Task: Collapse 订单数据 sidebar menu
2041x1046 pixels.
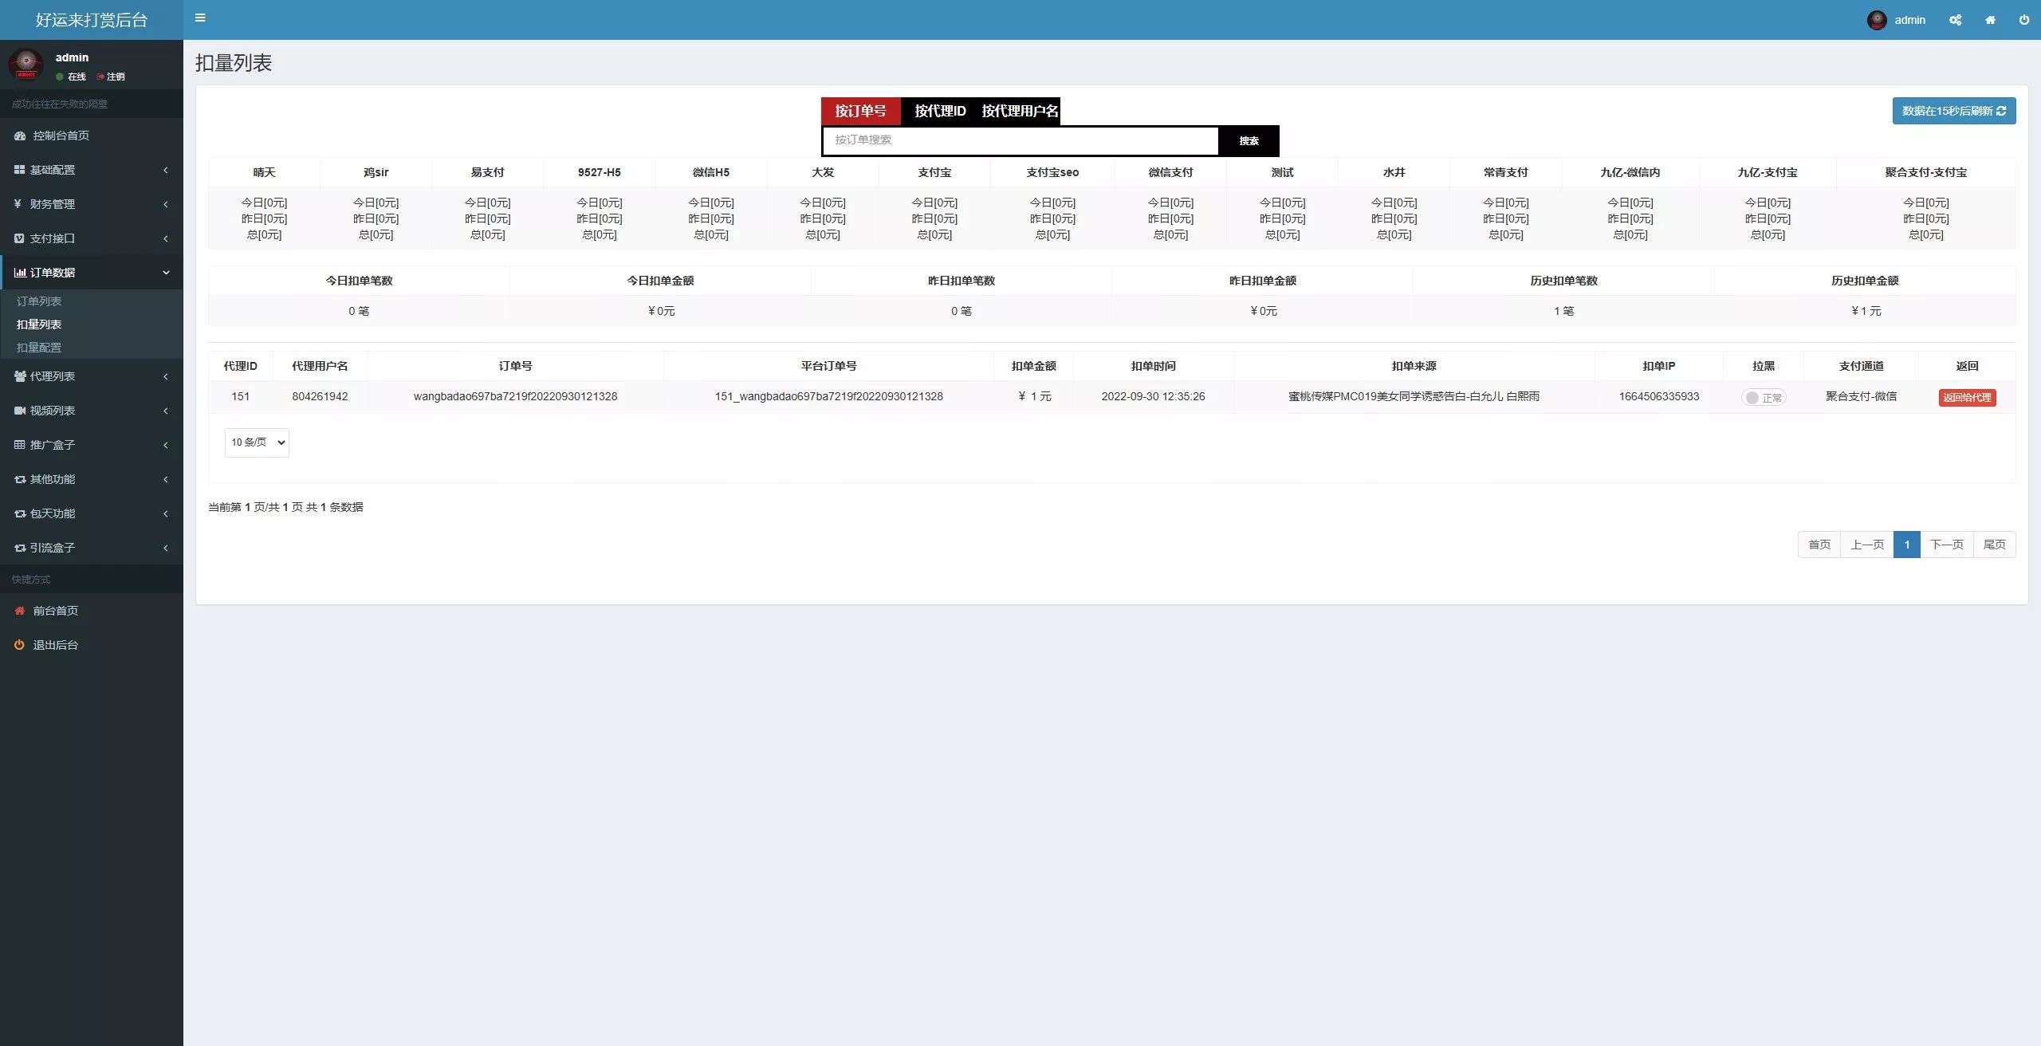Action: coord(92,273)
